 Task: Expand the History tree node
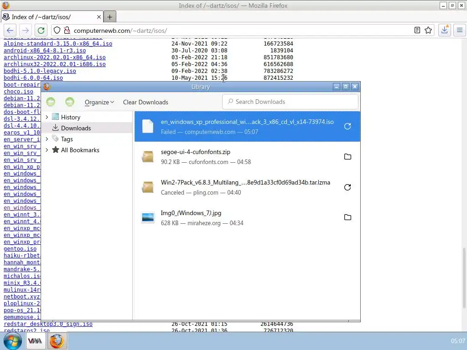47,117
